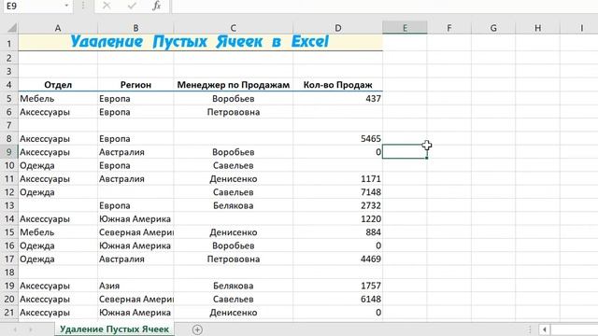Click into the formula bar input area
The height and width of the screenshot is (336, 598).
(x=384, y=6)
